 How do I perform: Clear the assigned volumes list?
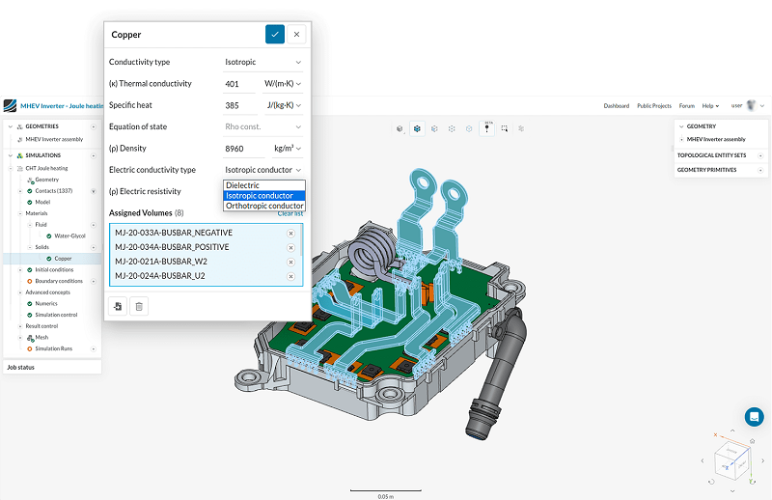point(290,213)
